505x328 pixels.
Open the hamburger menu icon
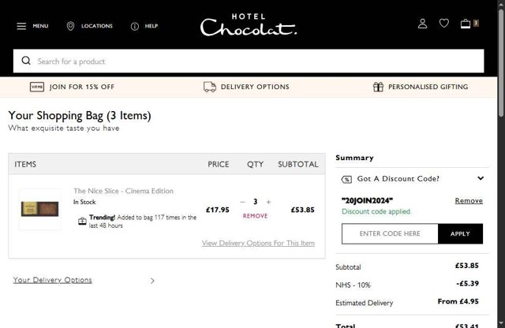coord(21,26)
